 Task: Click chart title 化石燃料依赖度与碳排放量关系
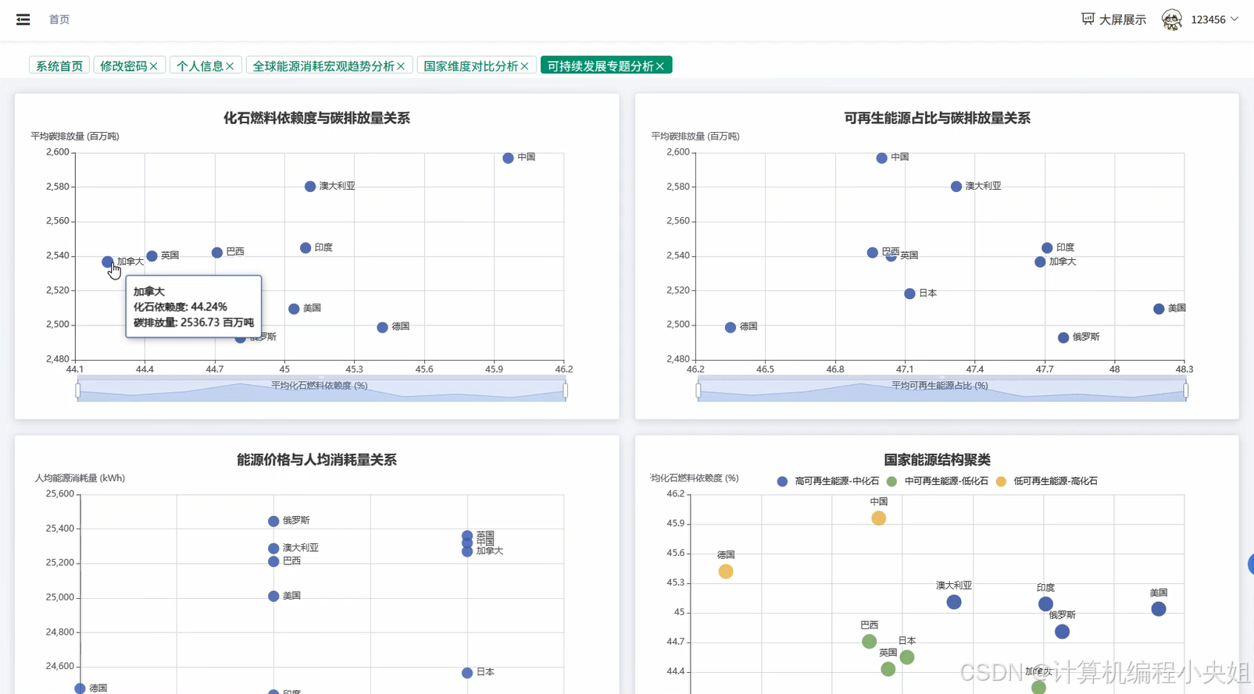coord(316,118)
